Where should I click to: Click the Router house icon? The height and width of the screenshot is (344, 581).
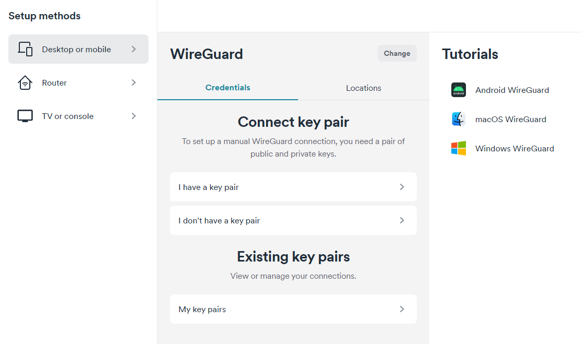(25, 82)
